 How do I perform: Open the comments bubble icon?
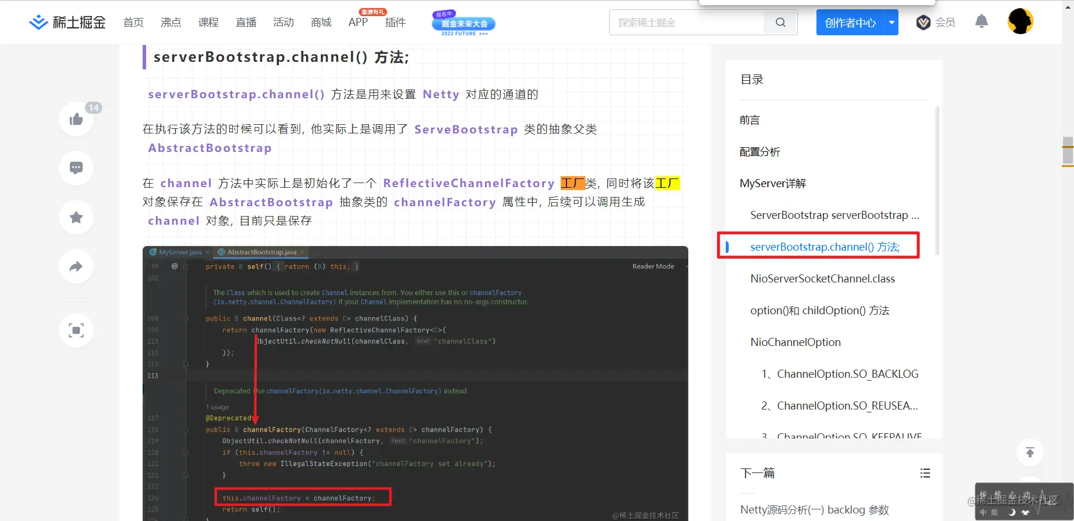76,168
